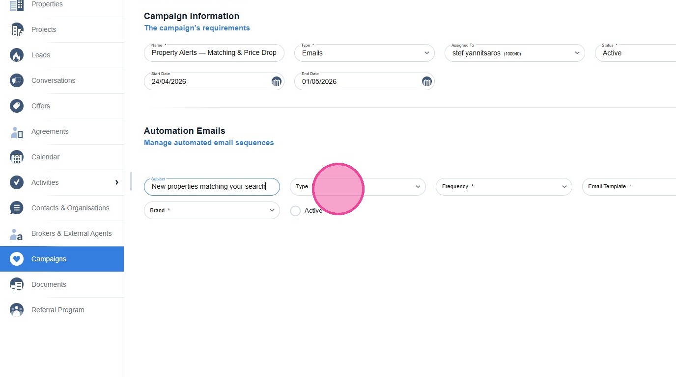Select Conversations in the sidebar
The image size is (676, 377).
pos(62,80)
